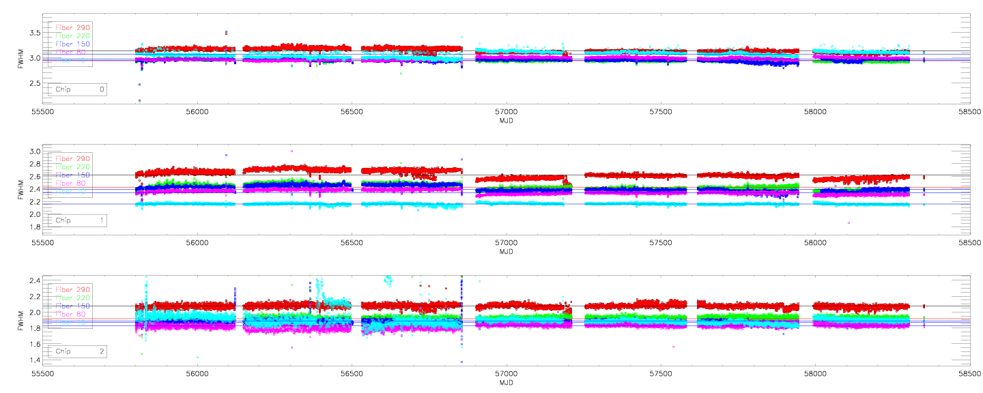
Task: Click the FWHM y-axis label of Chip 0 plot
Action: (x=21, y=57)
